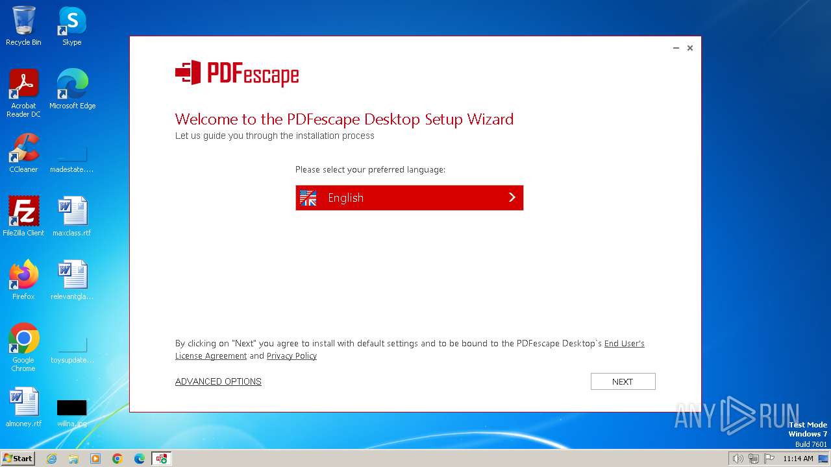Open Windows Explorer folder in taskbar
Image resolution: width=831 pixels, height=467 pixels.
pyautogui.click(x=73, y=459)
